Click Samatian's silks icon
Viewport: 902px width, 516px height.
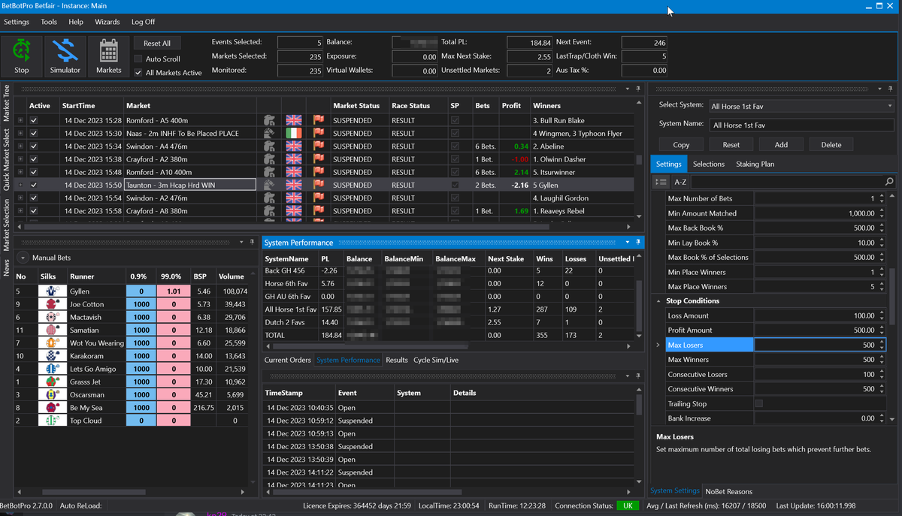pyautogui.click(x=51, y=330)
